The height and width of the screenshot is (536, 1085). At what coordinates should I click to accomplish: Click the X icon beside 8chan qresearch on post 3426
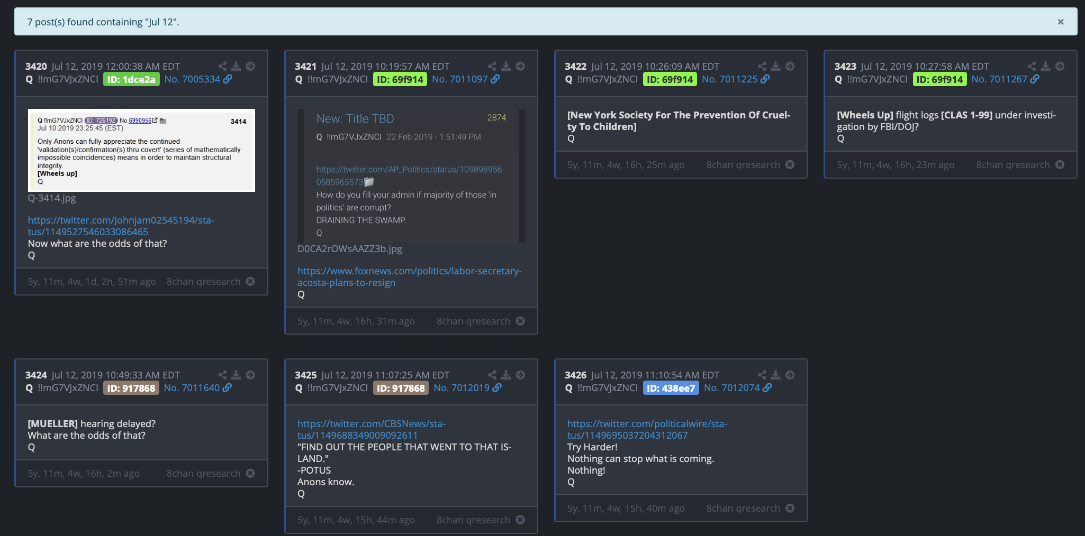point(790,508)
